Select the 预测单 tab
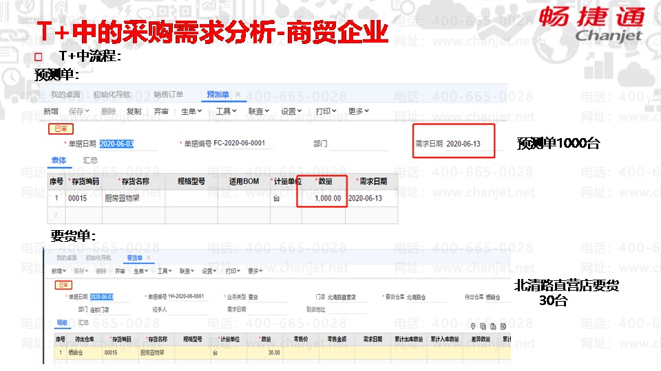Screen dimensions: 661x371 click(x=218, y=94)
